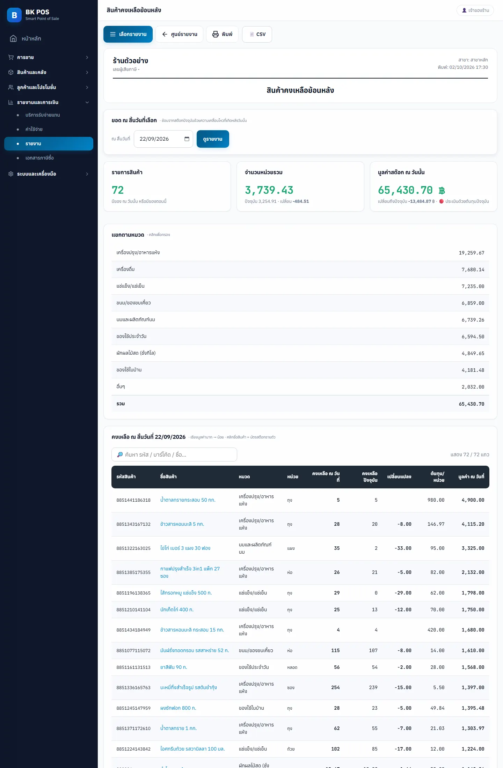Open the ค่าใช้จ่าย submenu item

[49, 129]
